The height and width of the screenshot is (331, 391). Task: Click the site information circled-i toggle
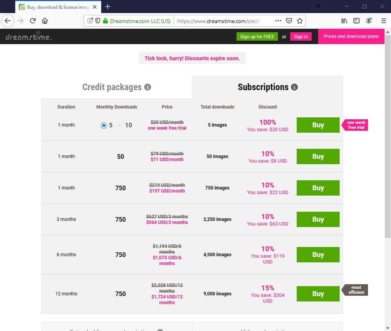click(x=90, y=21)
